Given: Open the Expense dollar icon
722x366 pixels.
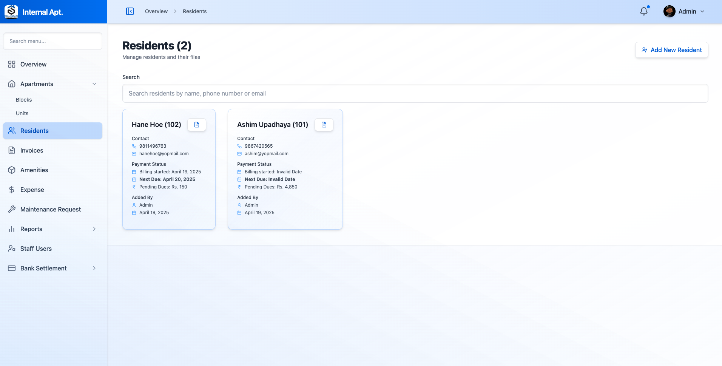Looking at the screenshot, I should pyautogui.click(x=12, y=190).
